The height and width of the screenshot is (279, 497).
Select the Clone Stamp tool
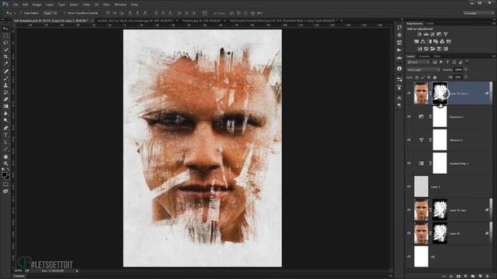(5, 85)
